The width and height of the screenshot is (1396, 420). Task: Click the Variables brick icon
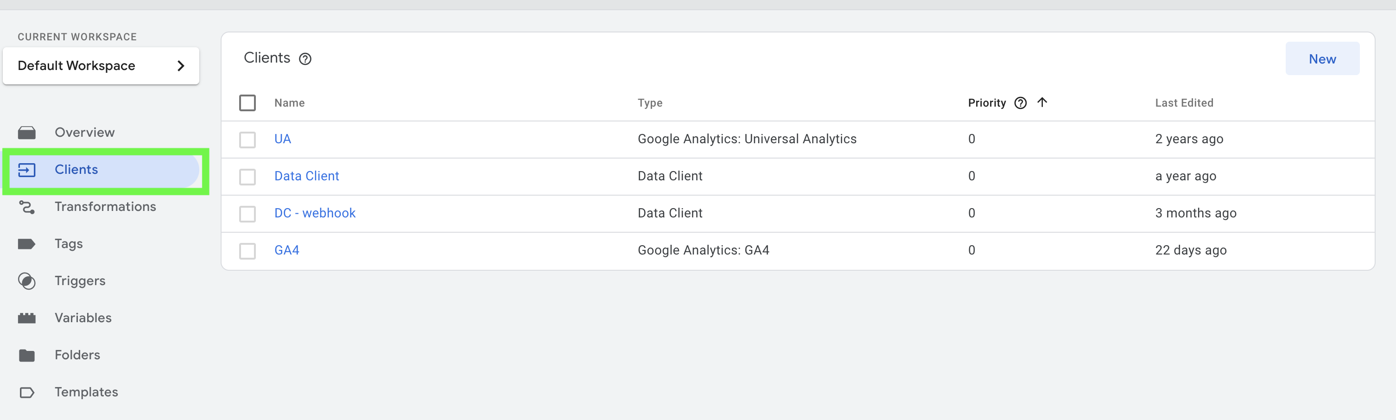click(26, 318)
